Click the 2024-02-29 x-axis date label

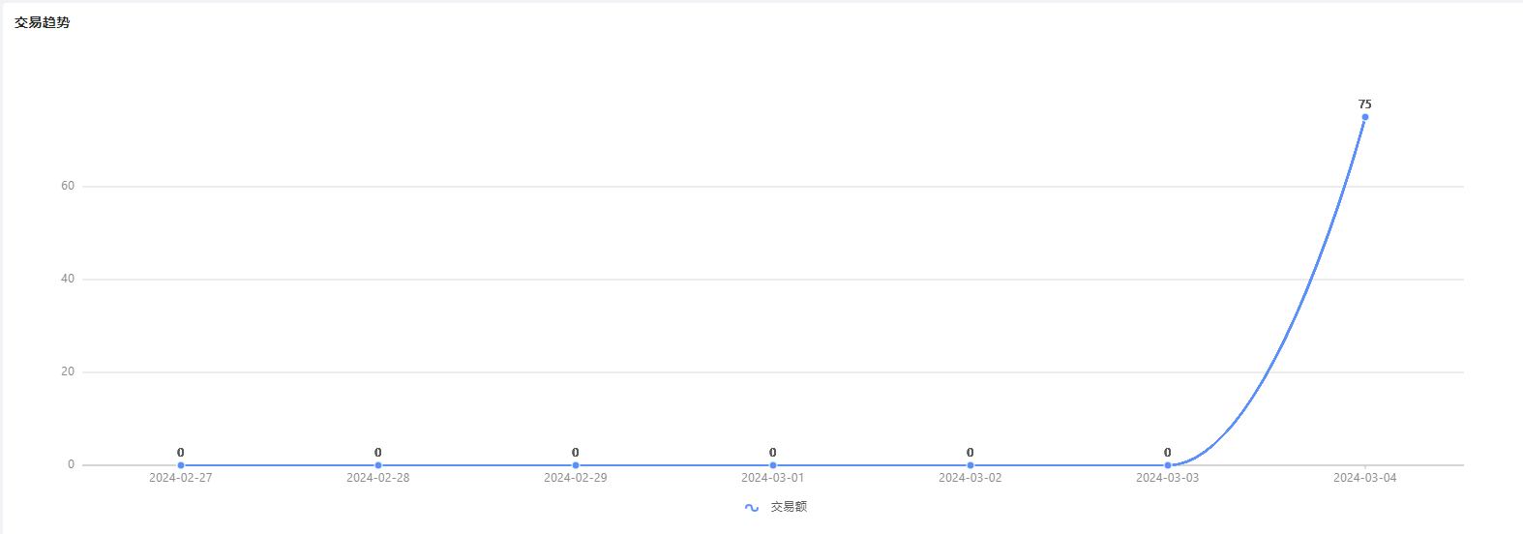click(x=576, y=478)
